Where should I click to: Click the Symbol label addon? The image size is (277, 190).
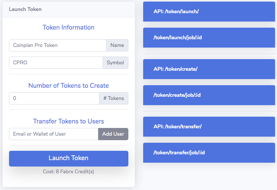tap(115, 63)
